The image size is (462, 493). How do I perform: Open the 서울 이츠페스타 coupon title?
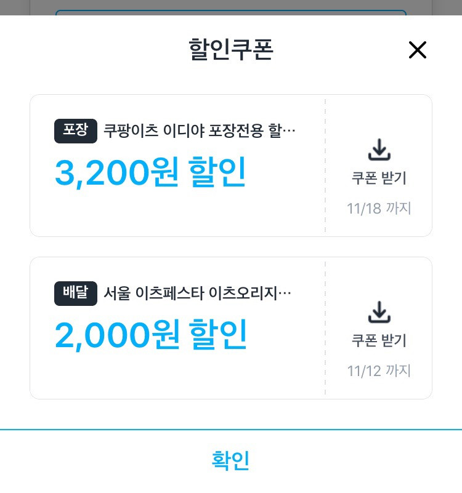click(197, 294)
